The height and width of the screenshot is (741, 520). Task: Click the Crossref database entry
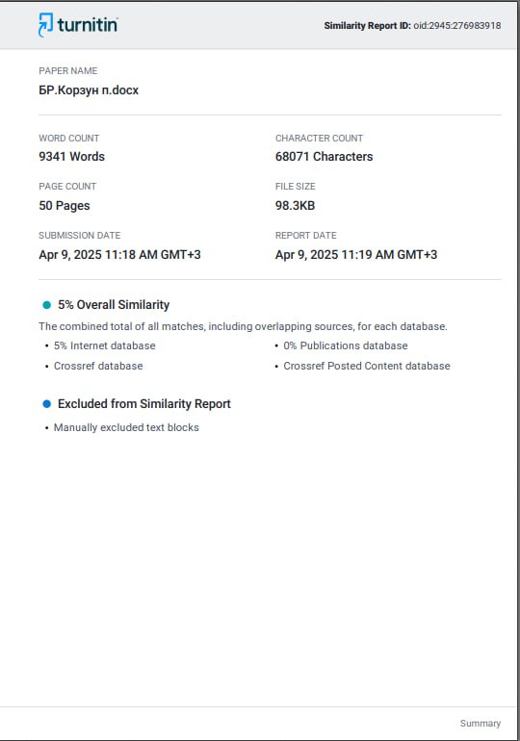(x=98, y=366)
